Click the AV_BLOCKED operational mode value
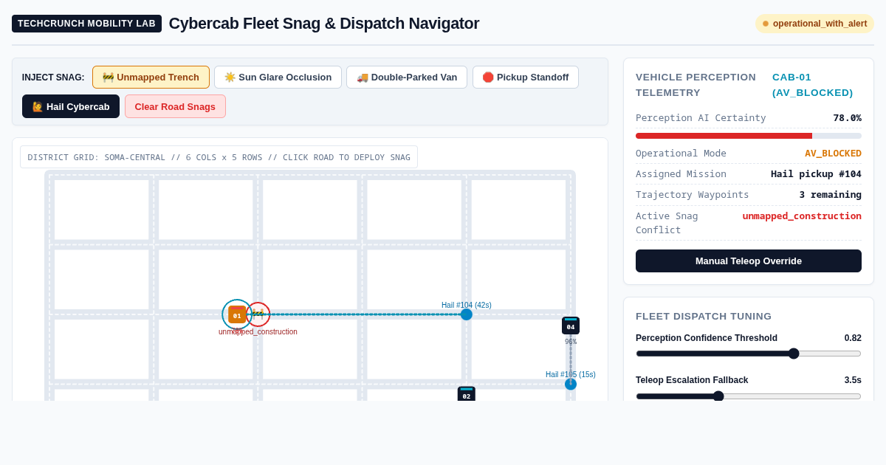 tap(833, 153)
